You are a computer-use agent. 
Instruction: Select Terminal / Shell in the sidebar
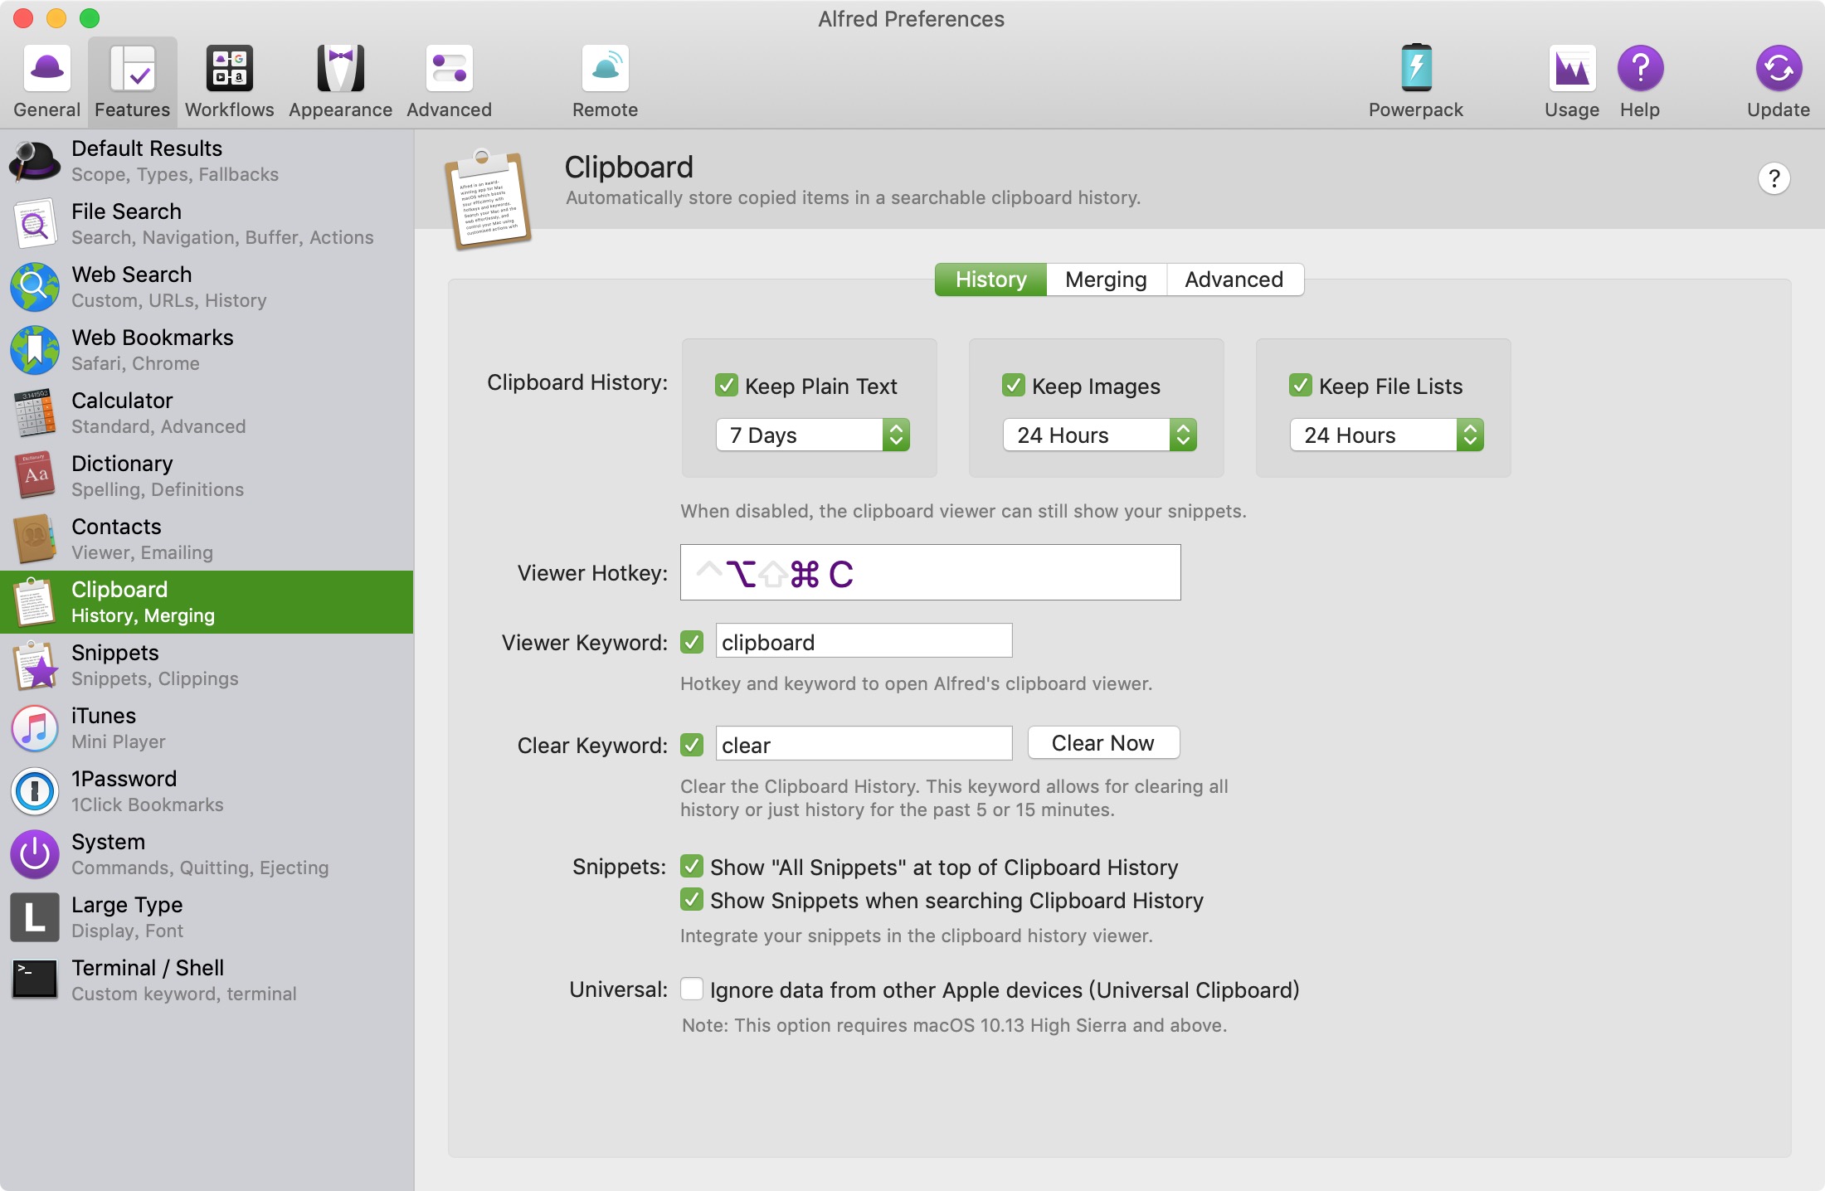[x=207, y=980]
